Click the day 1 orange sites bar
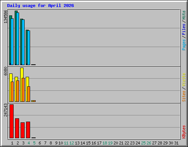The height and width of the screenshot is (147, 188). 12,92
